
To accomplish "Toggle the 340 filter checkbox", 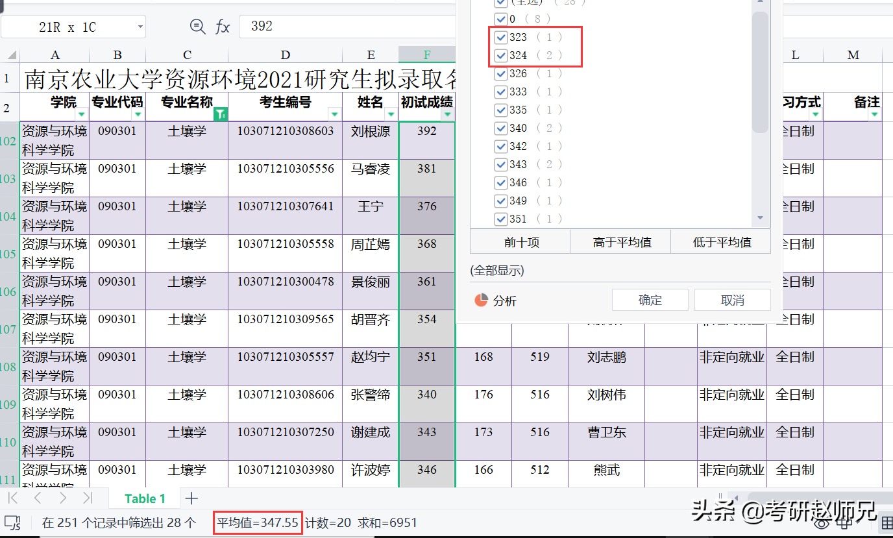I will 500,128.
